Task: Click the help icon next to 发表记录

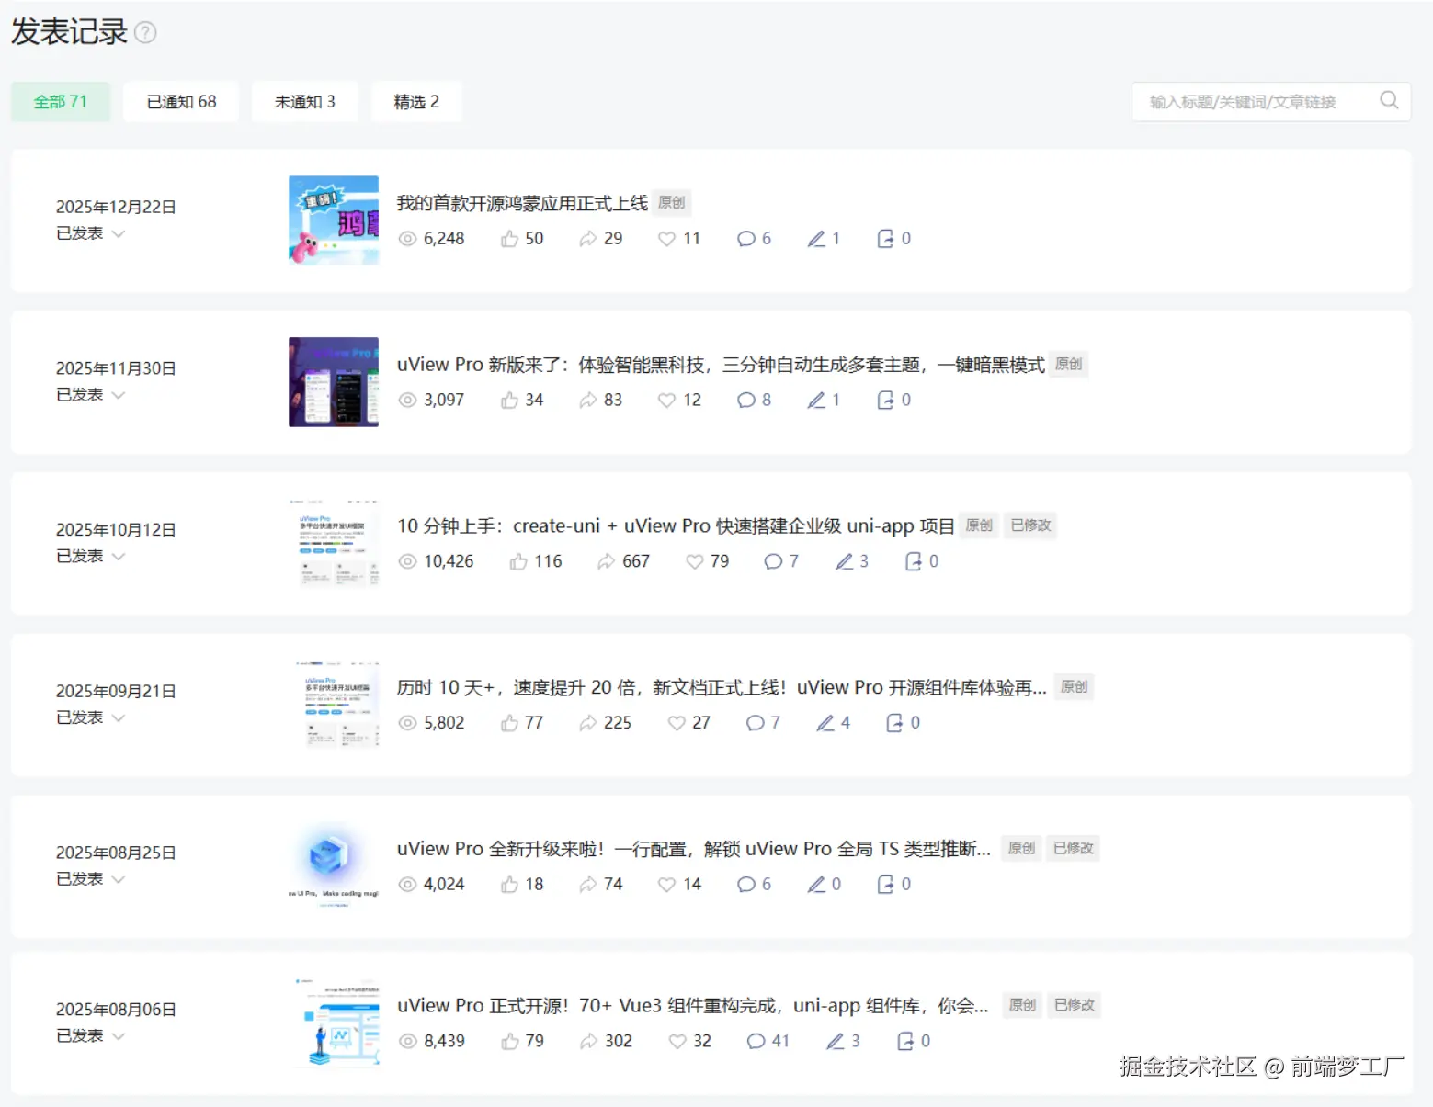Action: point(145,33)
